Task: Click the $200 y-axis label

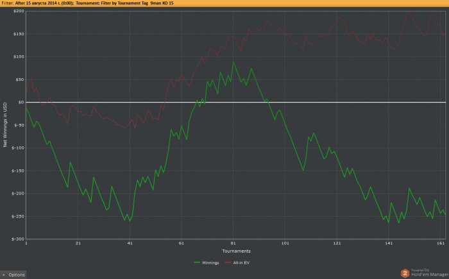Action: pyautogui.click(x=19, y=11)
